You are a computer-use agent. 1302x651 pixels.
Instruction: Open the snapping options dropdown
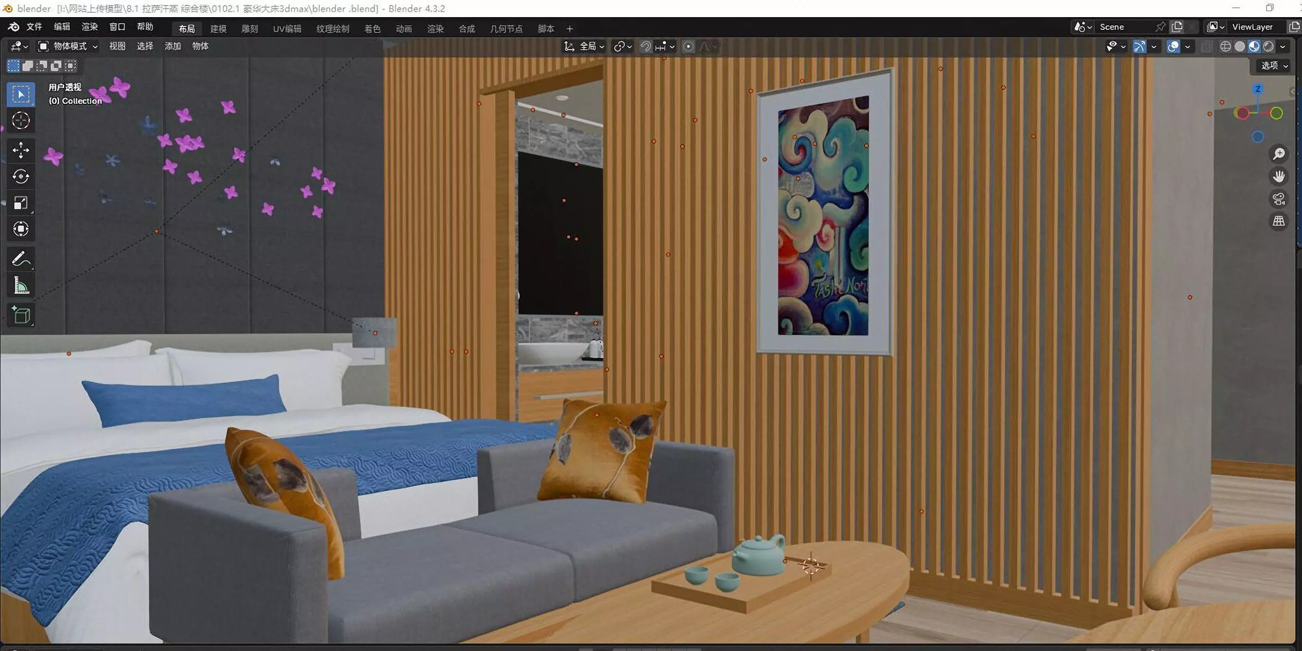point(665,47)
